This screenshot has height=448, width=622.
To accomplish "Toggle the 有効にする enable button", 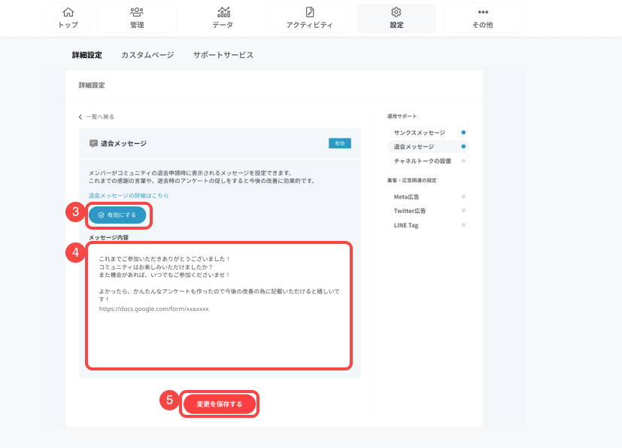I will click(117, 215).
